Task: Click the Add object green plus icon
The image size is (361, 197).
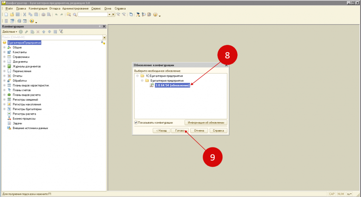Action: [x=21, y=32]
